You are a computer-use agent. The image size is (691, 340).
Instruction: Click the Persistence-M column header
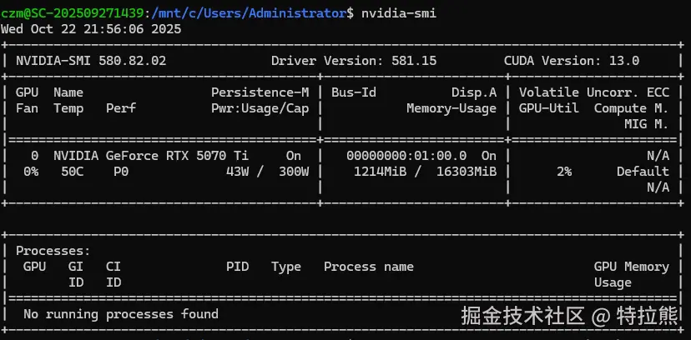(x=260, y=92)
